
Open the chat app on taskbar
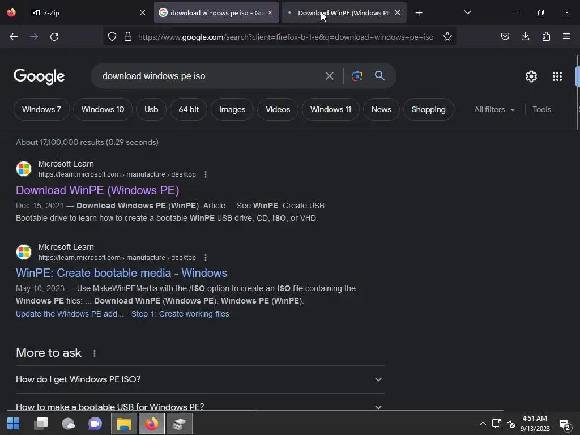pos(95,424)
